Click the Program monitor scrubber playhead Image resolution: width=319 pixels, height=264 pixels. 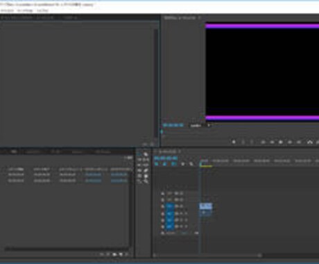[162, 132]
